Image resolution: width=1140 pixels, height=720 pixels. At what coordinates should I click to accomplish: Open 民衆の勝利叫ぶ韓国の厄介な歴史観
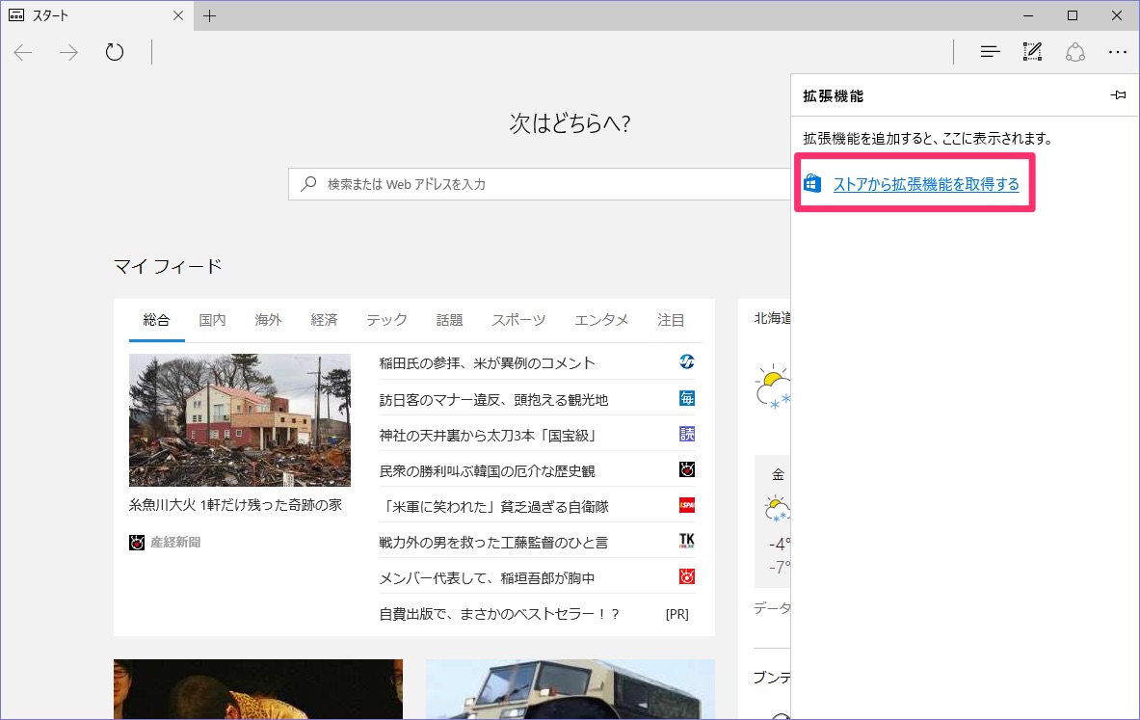487,470
